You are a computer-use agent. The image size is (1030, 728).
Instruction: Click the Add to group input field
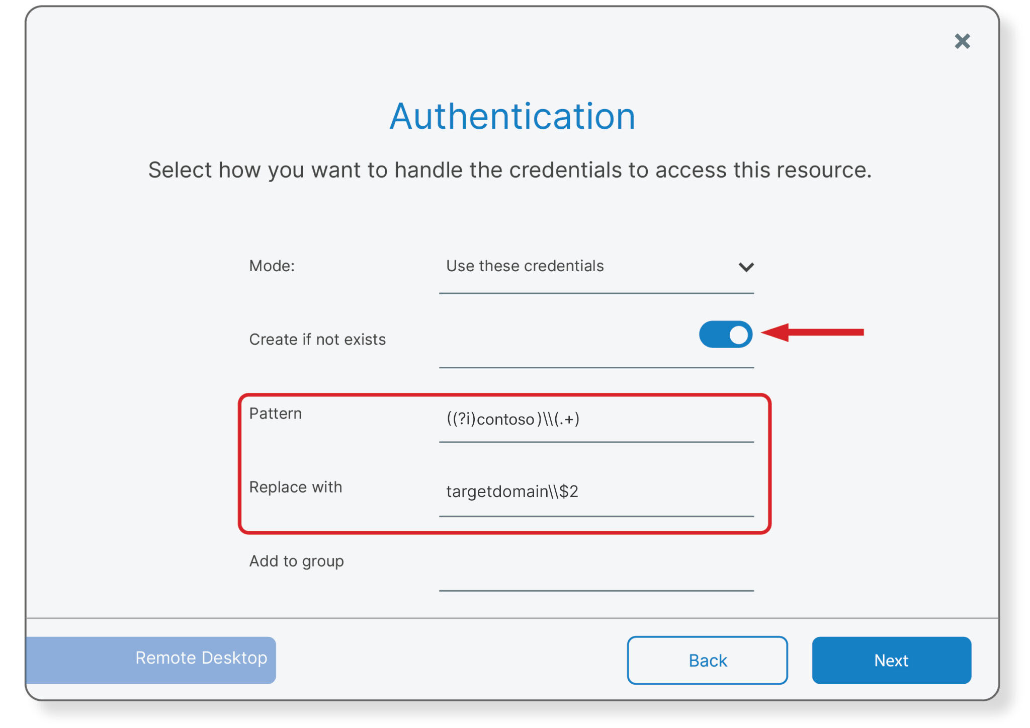pos(596,569)
